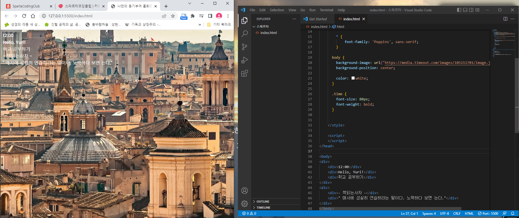Viewport: 519px width, 218px height.
Task: Close the index.html editor tab
Action: pyautogui.click(x=364, y=19)
